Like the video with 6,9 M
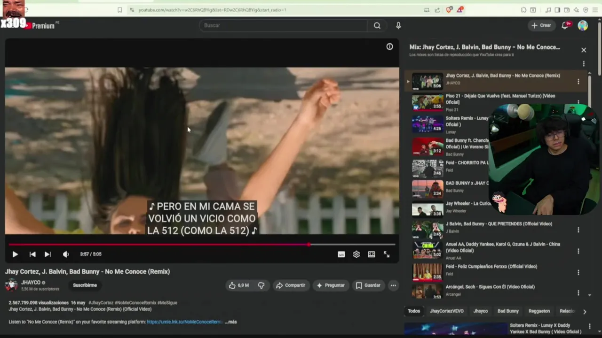Screen dimensions: 602x338 (239, 285)
